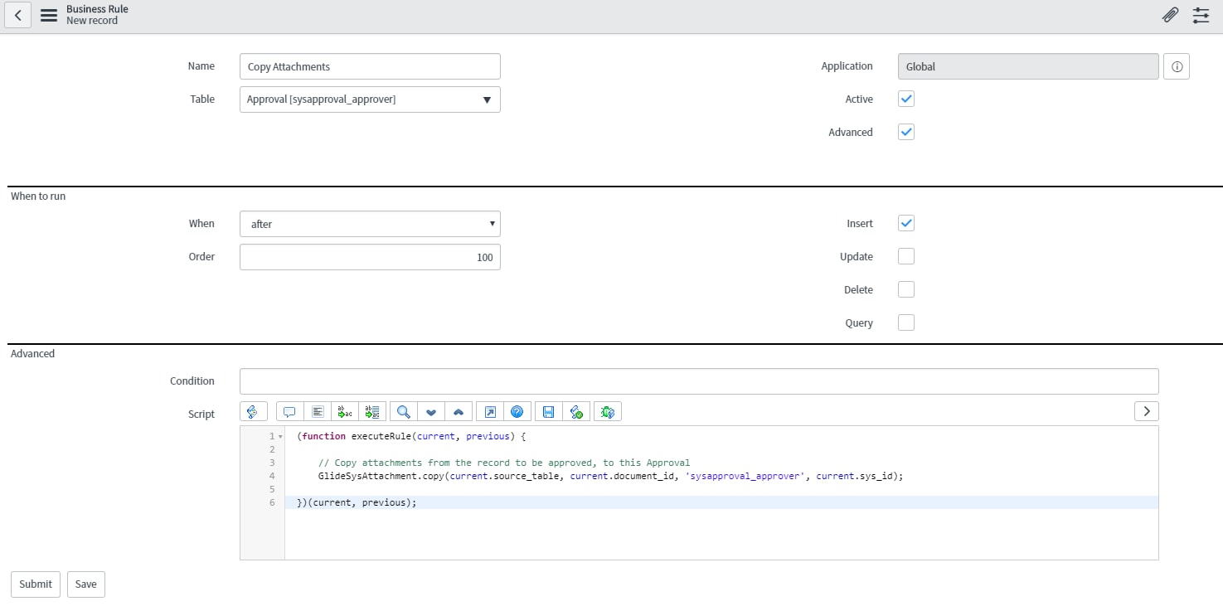Toggle syntax check with green check icon
The image size is (1223, 606).
tap(575, 411)
